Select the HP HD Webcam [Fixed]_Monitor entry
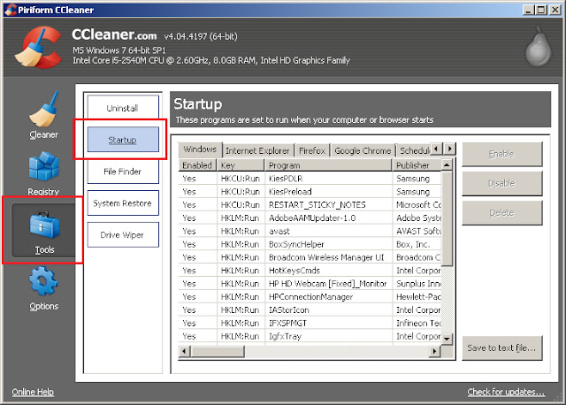This screenshot has height=405, width=566. tap(310, 284)
